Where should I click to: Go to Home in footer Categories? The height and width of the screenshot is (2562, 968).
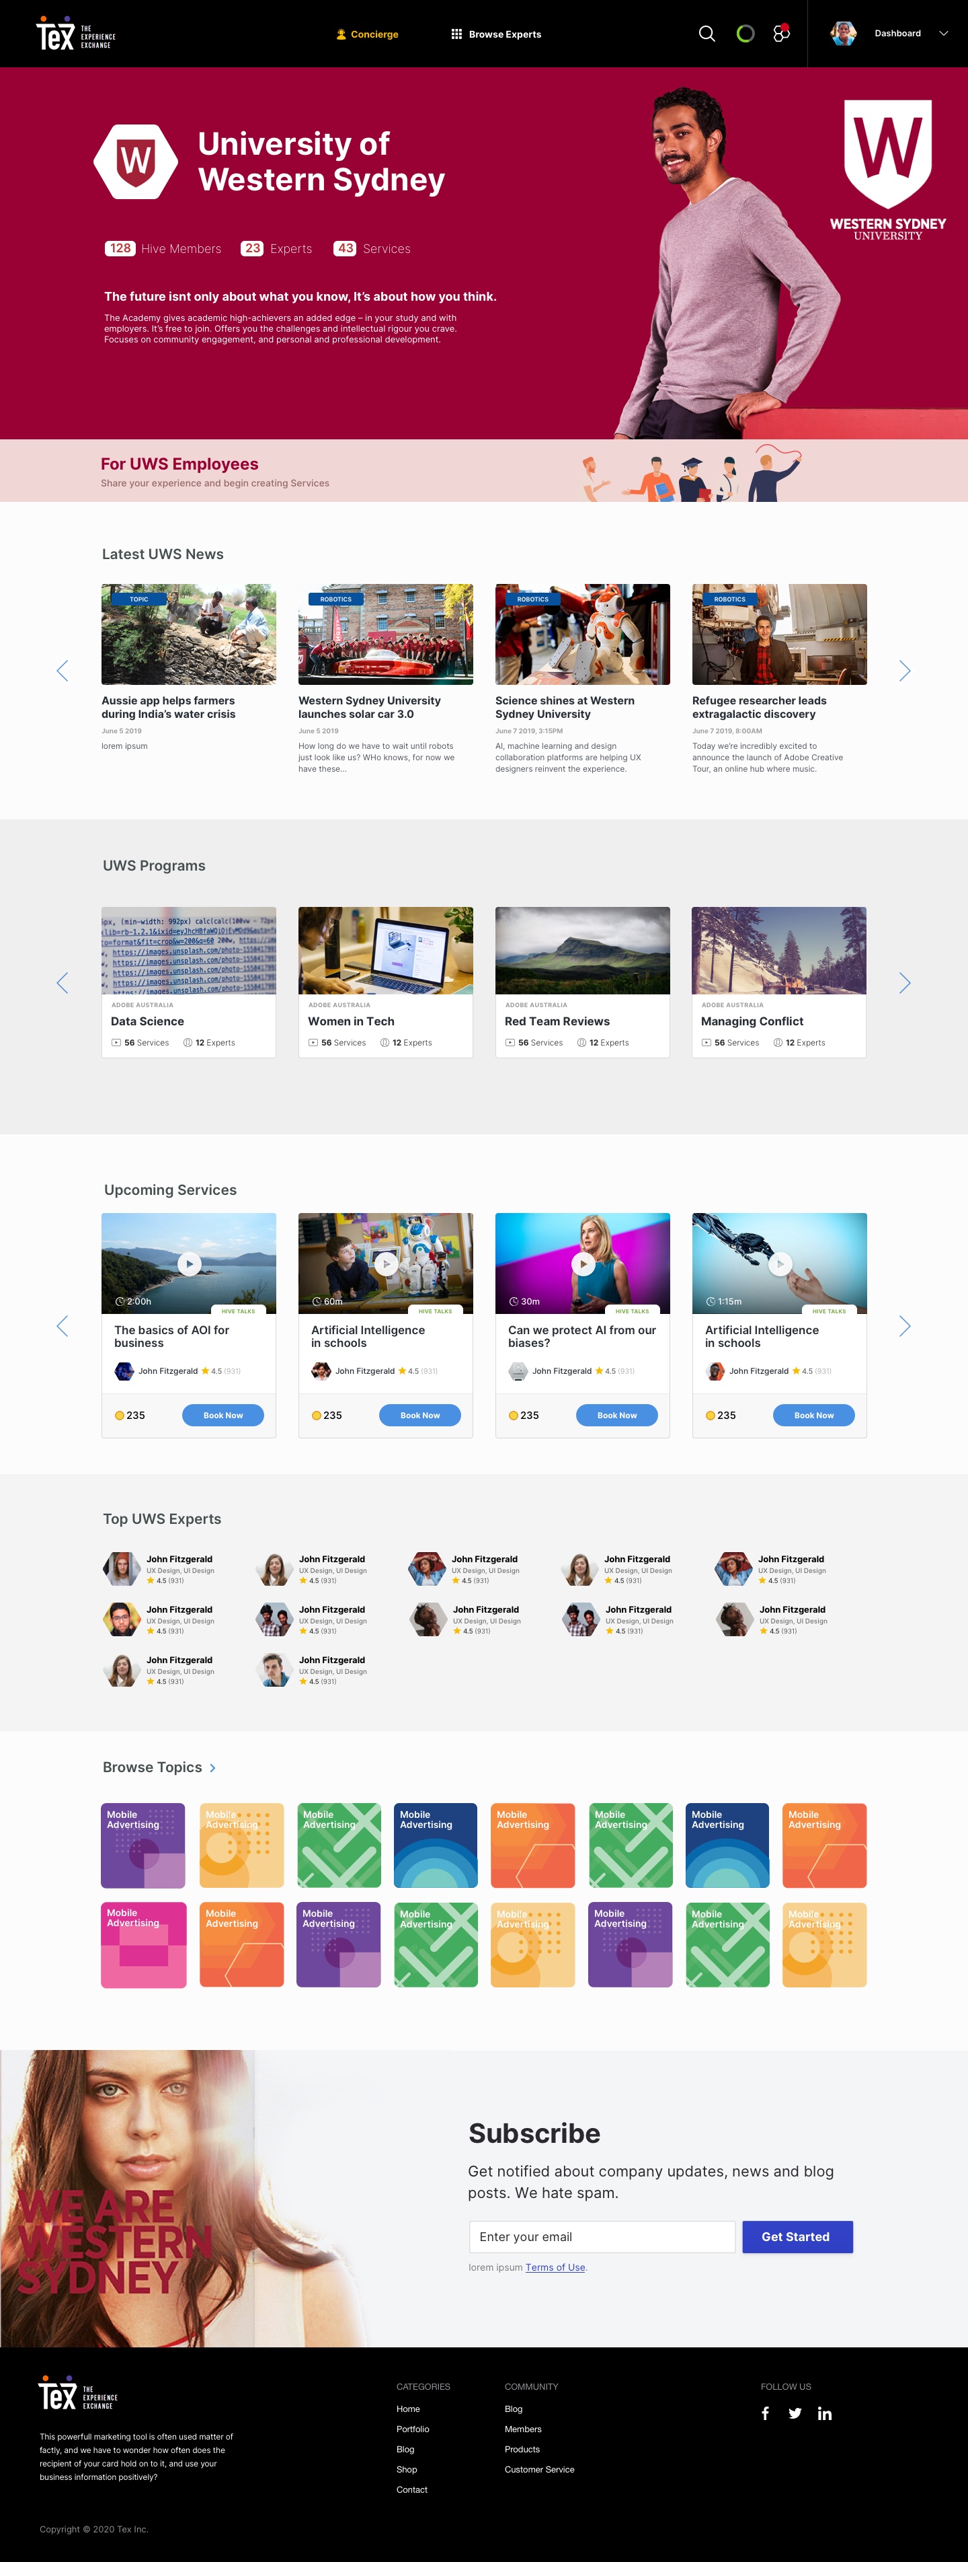pyautogui.click(x=409, y=2409)
